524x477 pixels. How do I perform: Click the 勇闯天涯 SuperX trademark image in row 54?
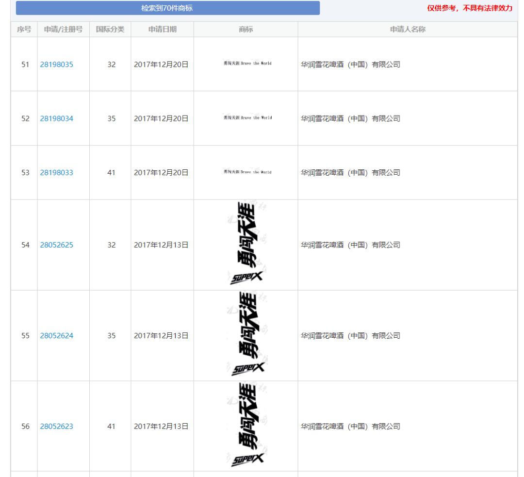(x=246, y=244)
